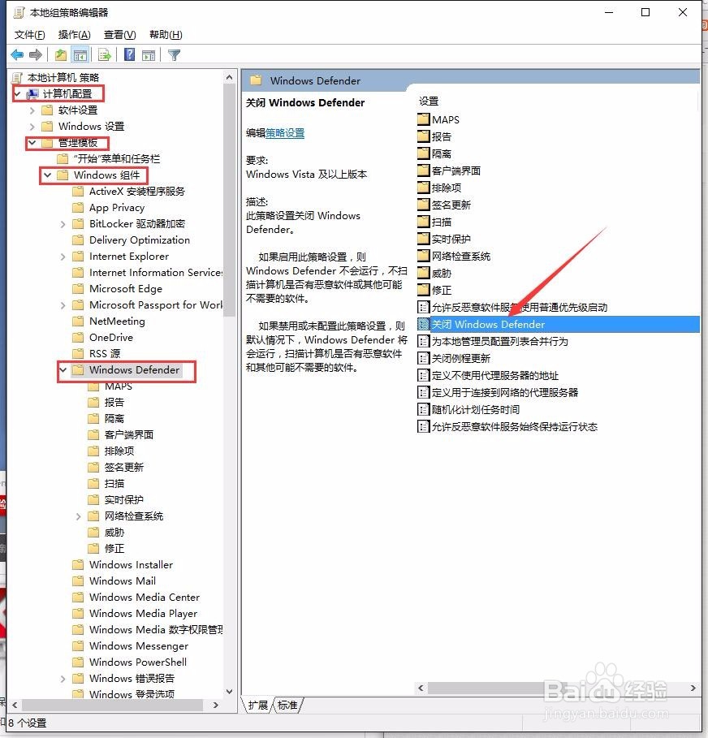Expand the Windows 错误报告 node
Viewport: 708px width, 738px height.
(63, 679)
